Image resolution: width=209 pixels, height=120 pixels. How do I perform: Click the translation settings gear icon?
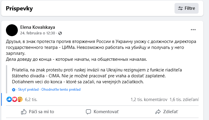[14, 89]
